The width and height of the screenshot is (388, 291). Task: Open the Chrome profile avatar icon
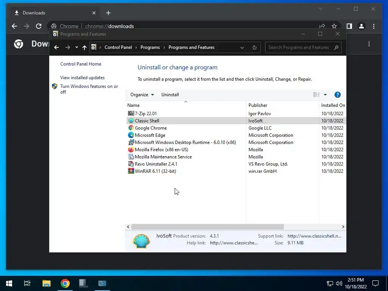point(361,26)
